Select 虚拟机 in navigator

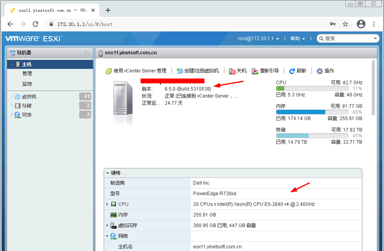(29, 96)
